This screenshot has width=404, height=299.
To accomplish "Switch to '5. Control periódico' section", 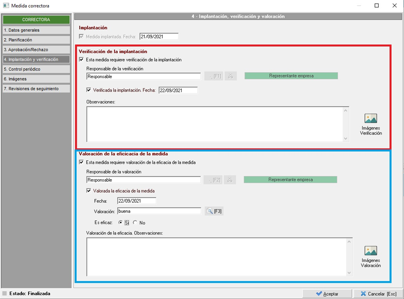I will pyautogui.click(x=36, y=69).
